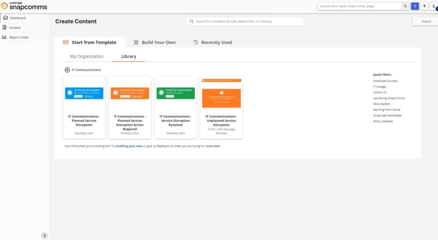This screenshot has width=438, height=240.
Task: Select the My Organization tab
Action: tap(87, 56)
